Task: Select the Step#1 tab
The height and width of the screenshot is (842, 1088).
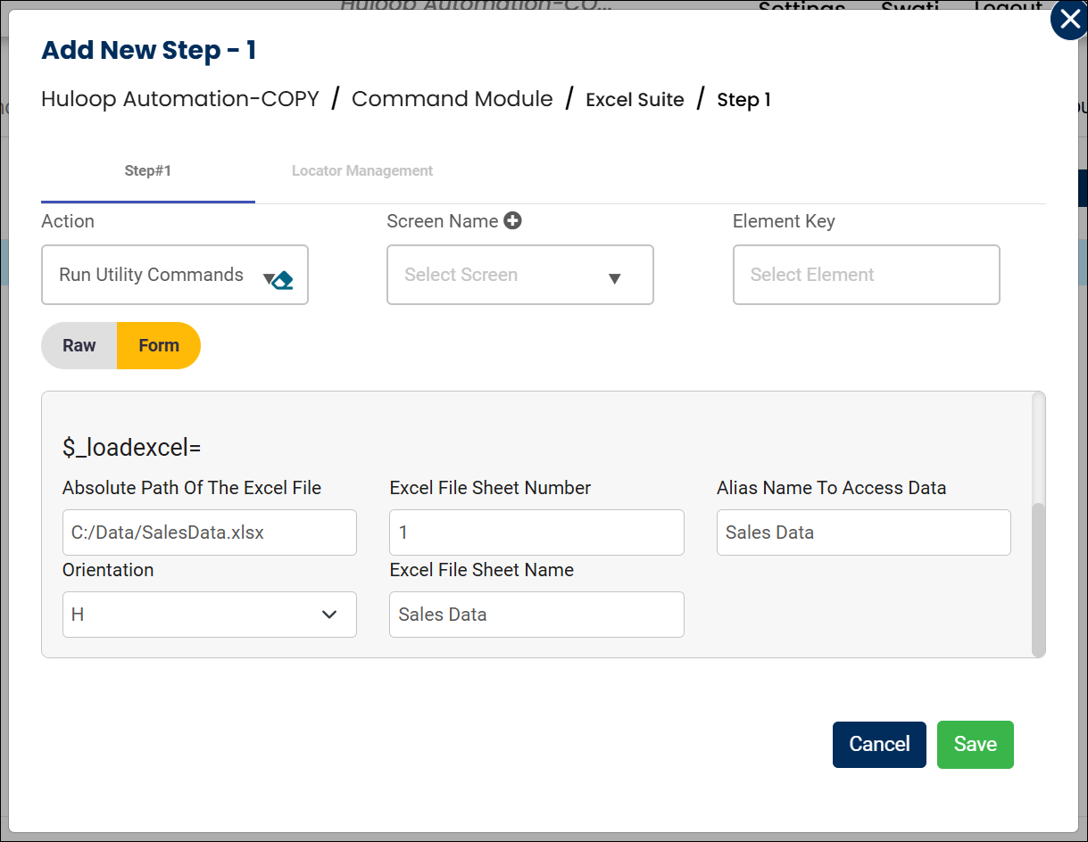Action: (x=148, y=171)
